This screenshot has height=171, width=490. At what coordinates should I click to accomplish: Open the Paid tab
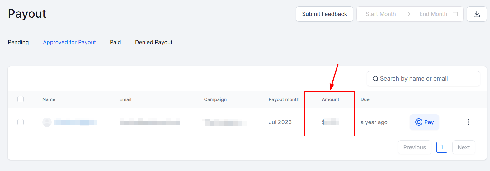click(115, 42)
